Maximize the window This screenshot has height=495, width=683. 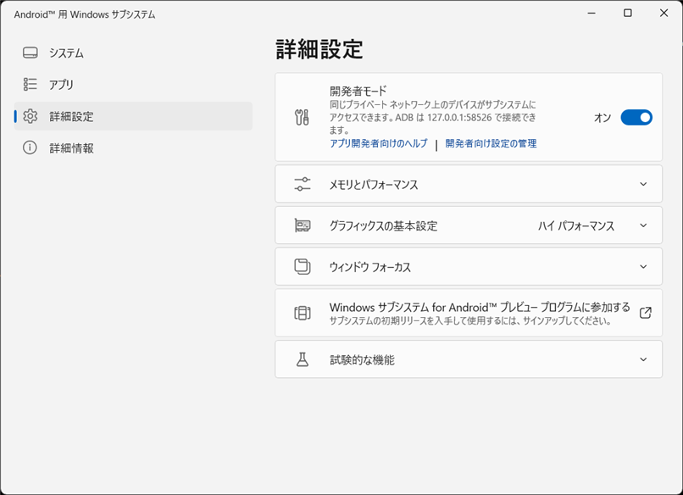[627, 13]
